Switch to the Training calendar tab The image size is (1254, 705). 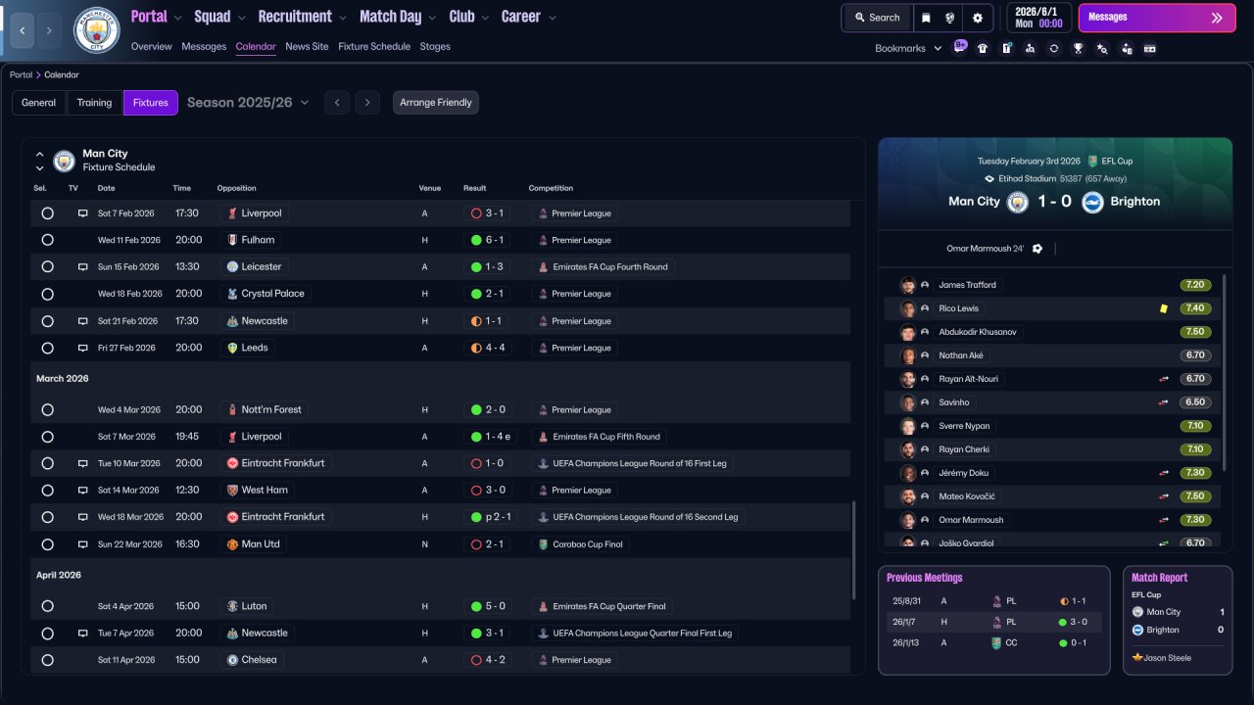pos(94,103)
